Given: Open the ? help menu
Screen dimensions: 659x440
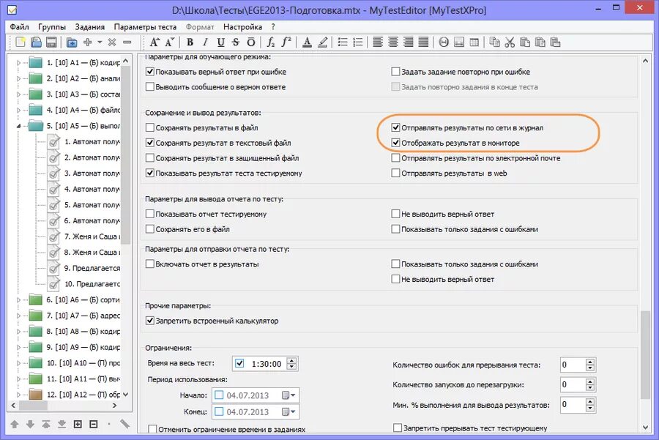Looking at the screenshot, I should click(x=273, y=27).
